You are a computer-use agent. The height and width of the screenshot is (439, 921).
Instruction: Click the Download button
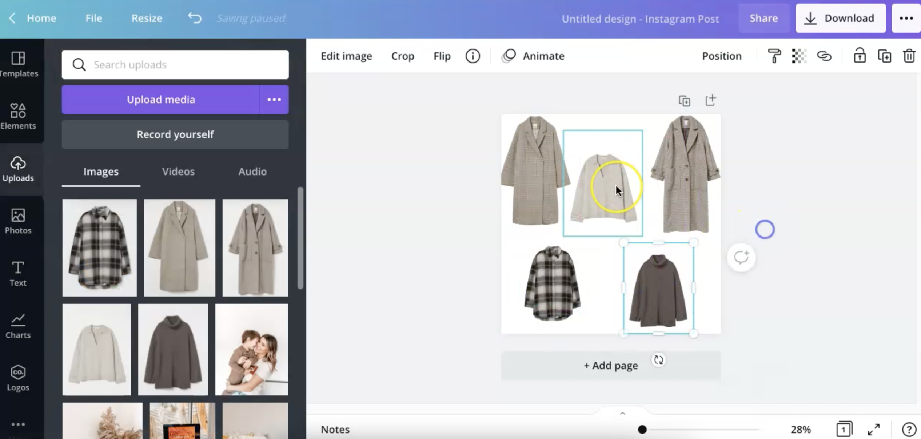click(x=841, y=18)
